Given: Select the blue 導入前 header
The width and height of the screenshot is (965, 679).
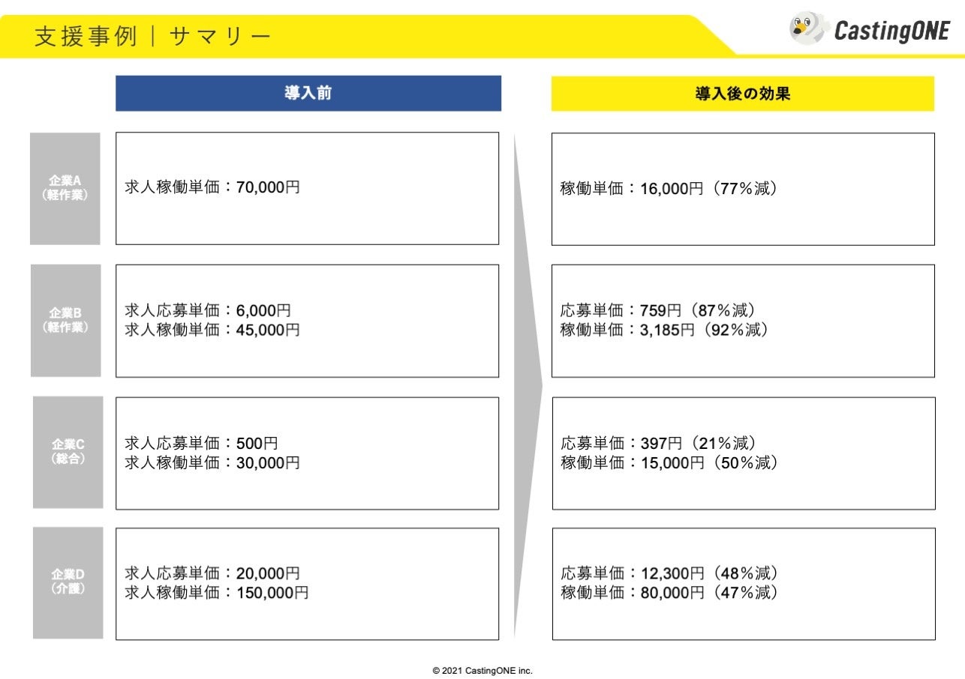Looking at the screenshot, I should (x=308, y=94).
